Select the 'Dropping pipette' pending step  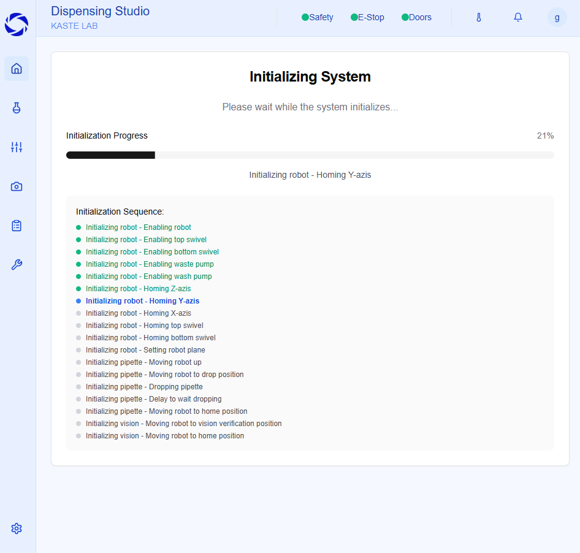pyautogui.click(x=144, y=387)
